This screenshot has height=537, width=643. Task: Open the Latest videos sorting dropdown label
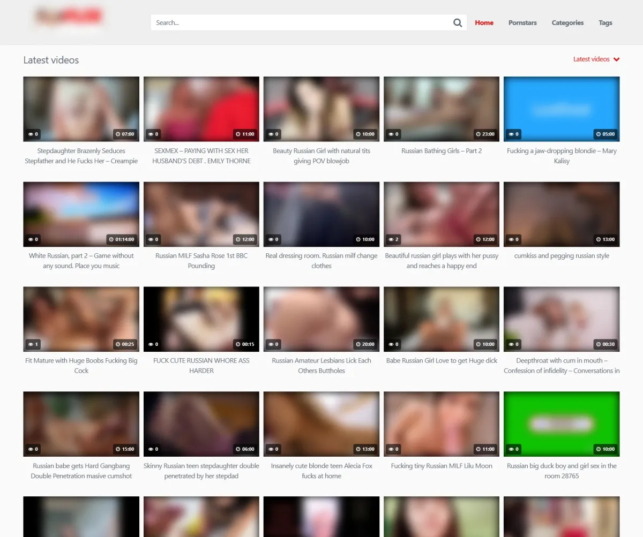(x=591, y=59)
